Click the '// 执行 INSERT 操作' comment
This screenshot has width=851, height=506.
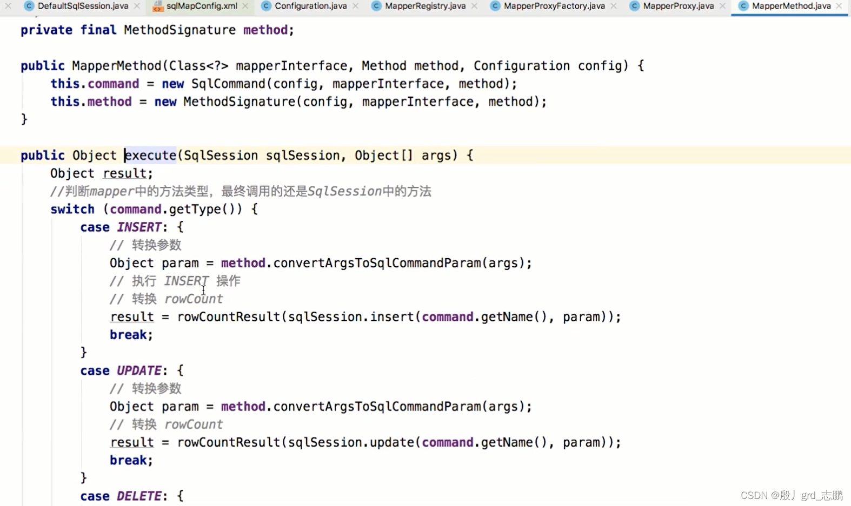175,281
